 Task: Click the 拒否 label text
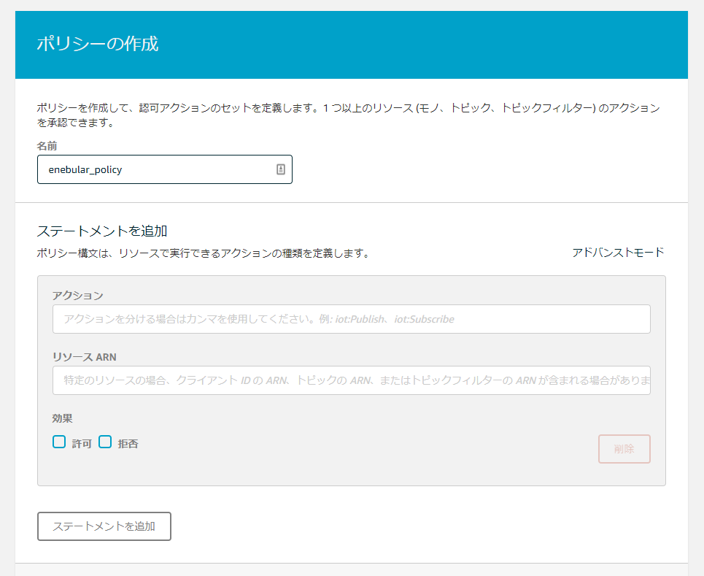pyautogui.click(x=128, y=443)
